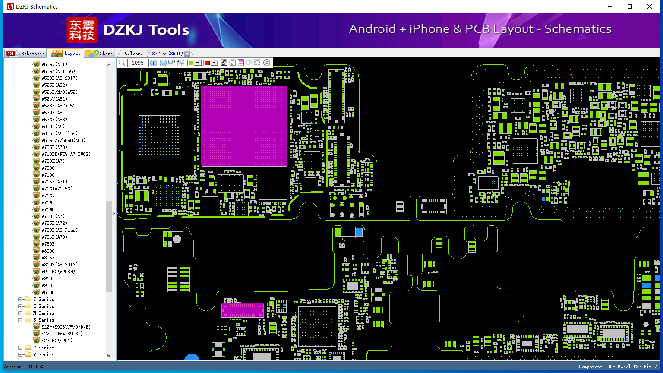Click the red panel-collapse arrow on splitter

coord(114,213)
